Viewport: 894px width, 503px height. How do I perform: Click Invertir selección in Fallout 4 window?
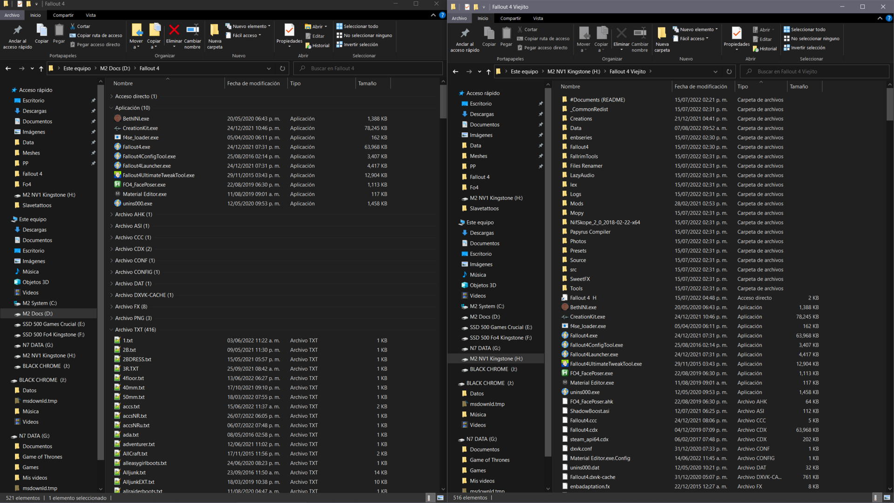coord(357,45)
